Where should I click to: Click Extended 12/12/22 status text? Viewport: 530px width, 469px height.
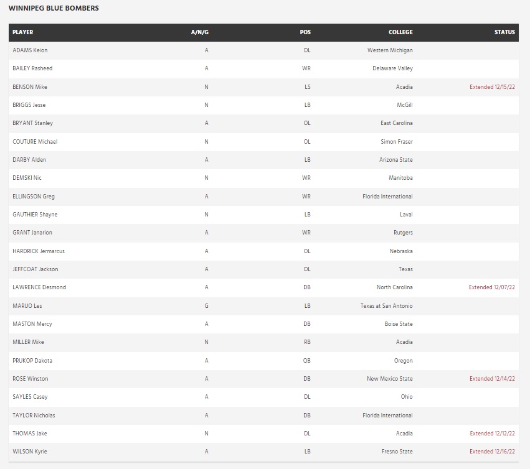coord(492,434)
